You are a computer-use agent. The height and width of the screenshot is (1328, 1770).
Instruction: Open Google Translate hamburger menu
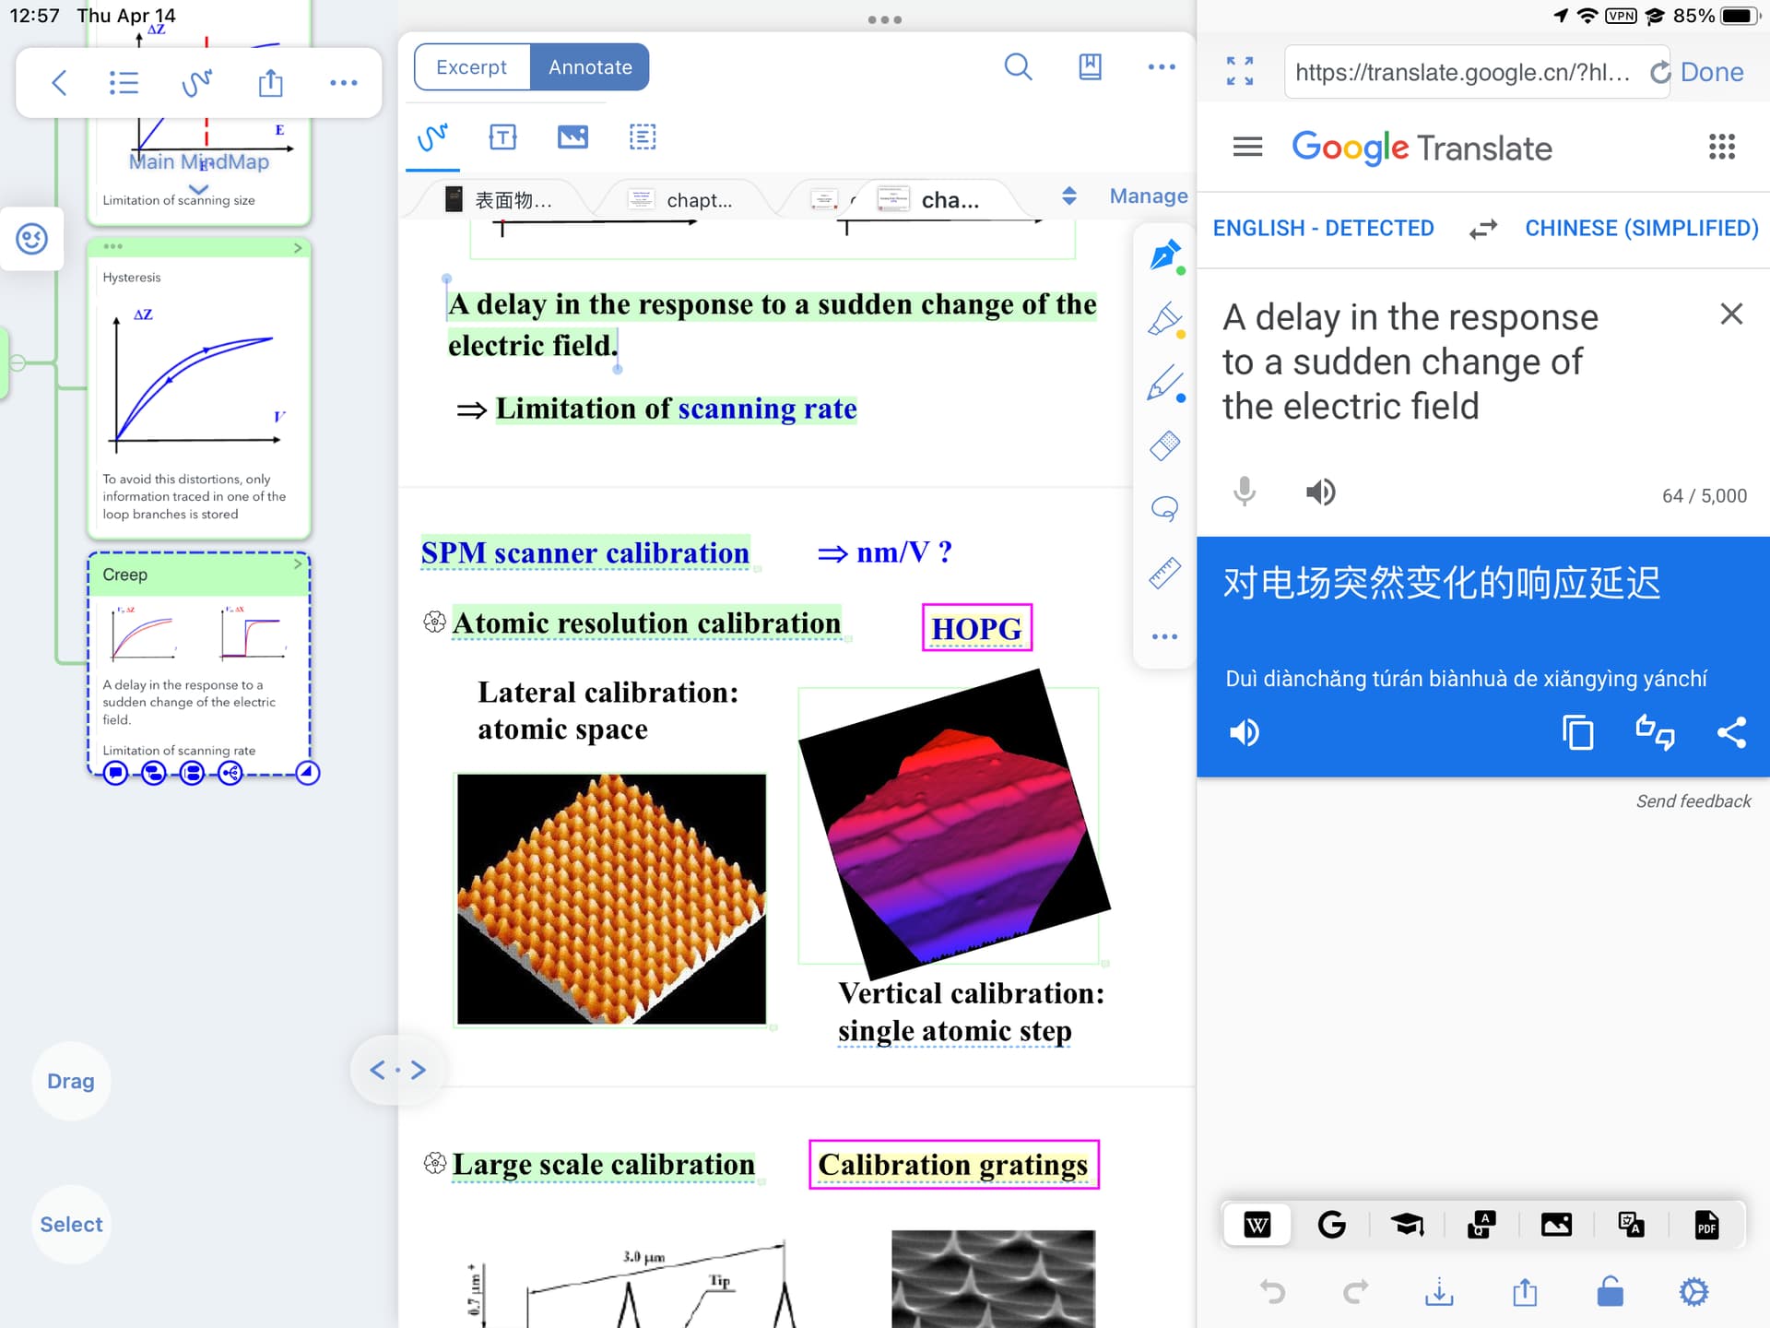(1247, 147)
